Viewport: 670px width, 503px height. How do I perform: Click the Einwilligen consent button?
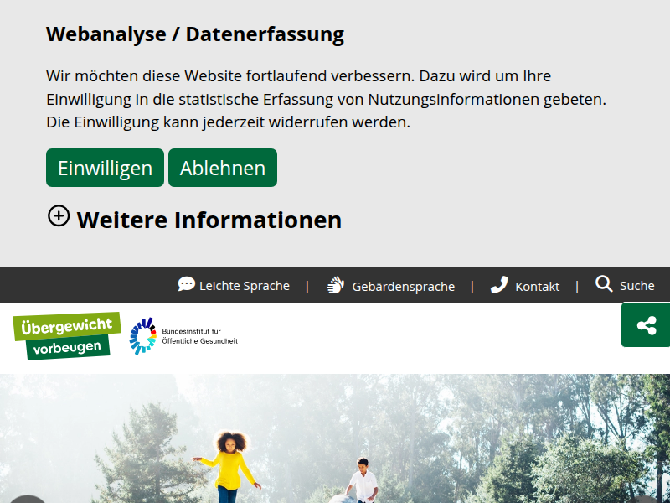(x=104, y=167)
